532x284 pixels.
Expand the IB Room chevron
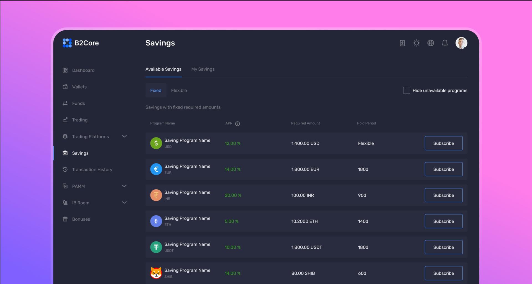[124, 203]
